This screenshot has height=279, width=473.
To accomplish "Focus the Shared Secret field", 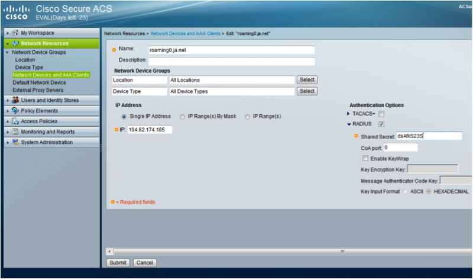I will 429,136.
